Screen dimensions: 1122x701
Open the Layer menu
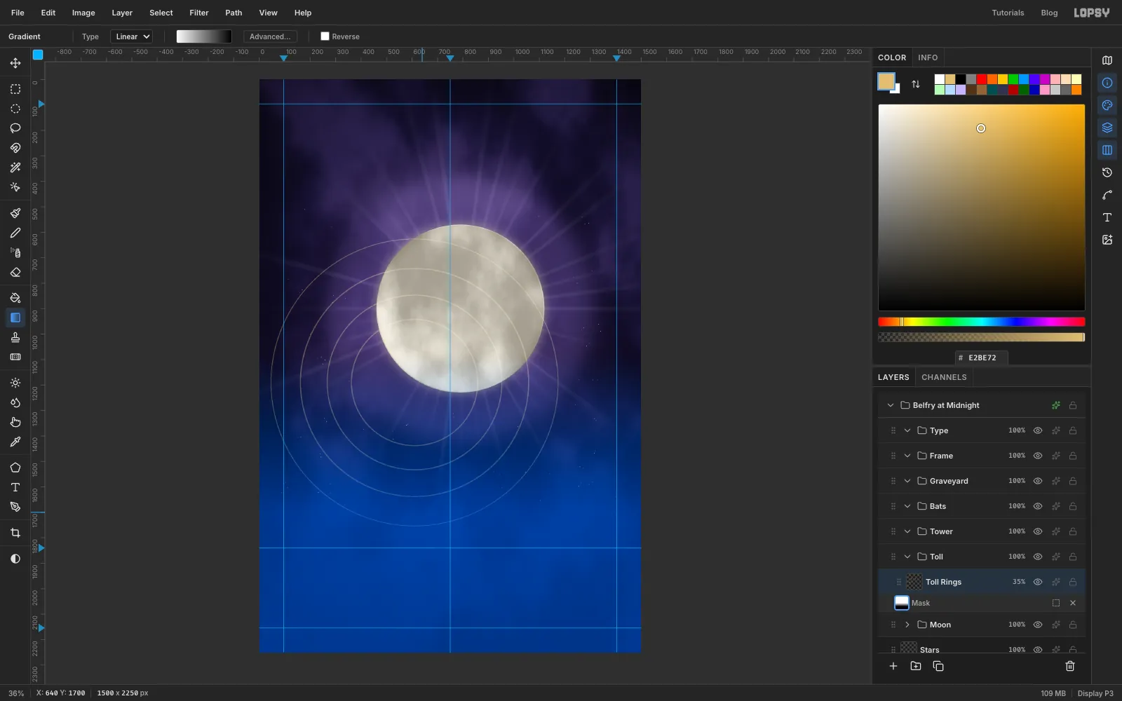pos(122,13)
